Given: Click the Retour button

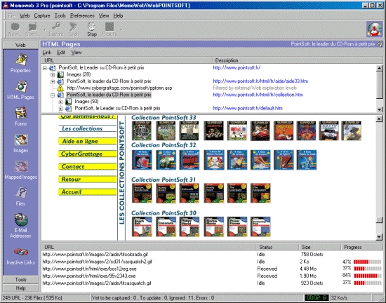Looking at the screenshot, I should coord(88,180).
